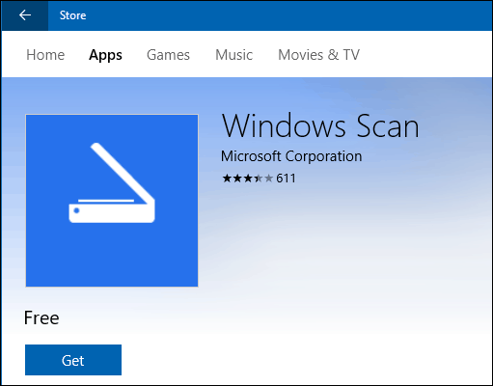Image resolution: width=493 pixels, height=386 pixels.
Task: Click the Get button to install
Action: 73,360
